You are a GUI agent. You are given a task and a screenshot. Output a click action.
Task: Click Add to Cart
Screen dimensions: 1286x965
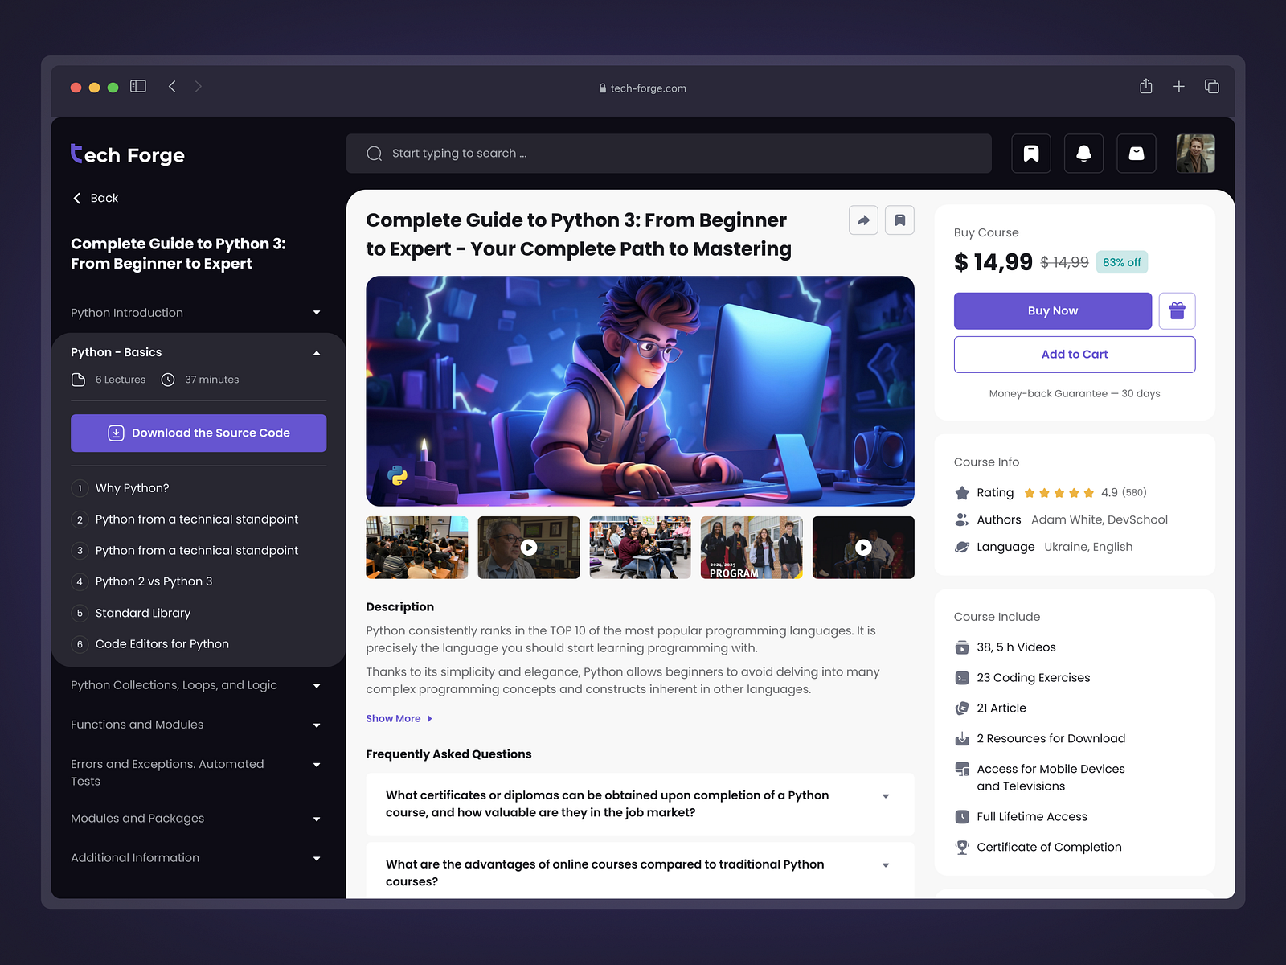[1075, 354]
